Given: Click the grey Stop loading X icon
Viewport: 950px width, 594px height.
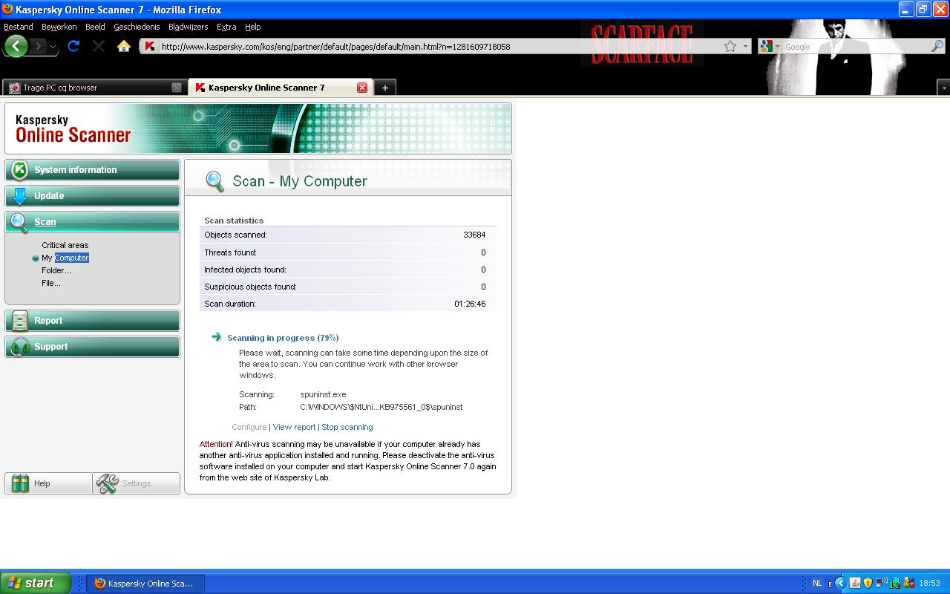Looking at the screenshot, I should click(x=99, y=46).
